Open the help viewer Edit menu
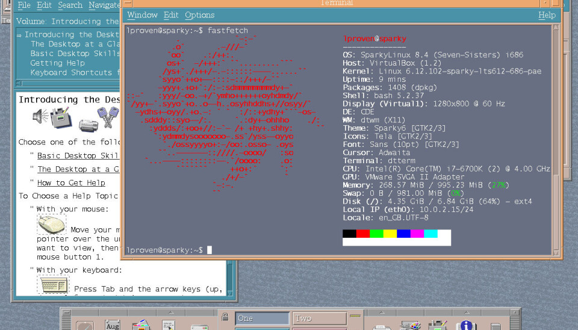The image size is (578, 330). pos(44,5)
